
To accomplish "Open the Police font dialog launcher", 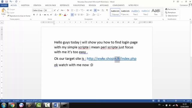I will [x=69, y=19].
